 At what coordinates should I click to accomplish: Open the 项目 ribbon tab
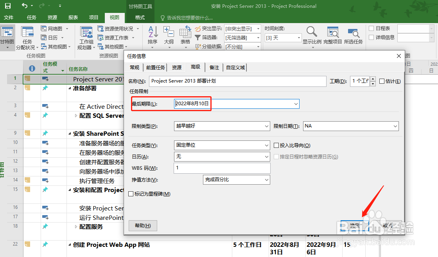click(93, 18)
